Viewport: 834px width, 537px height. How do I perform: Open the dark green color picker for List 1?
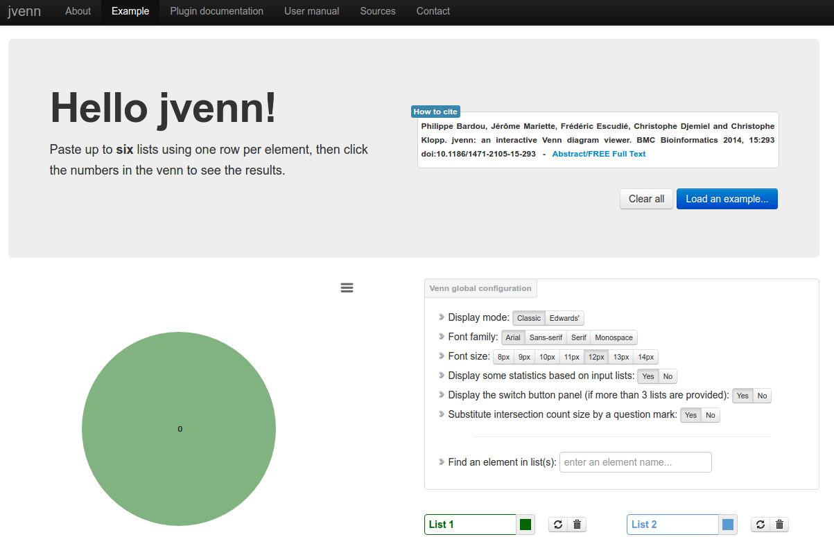pyautogui.click(x=525, y=525)
